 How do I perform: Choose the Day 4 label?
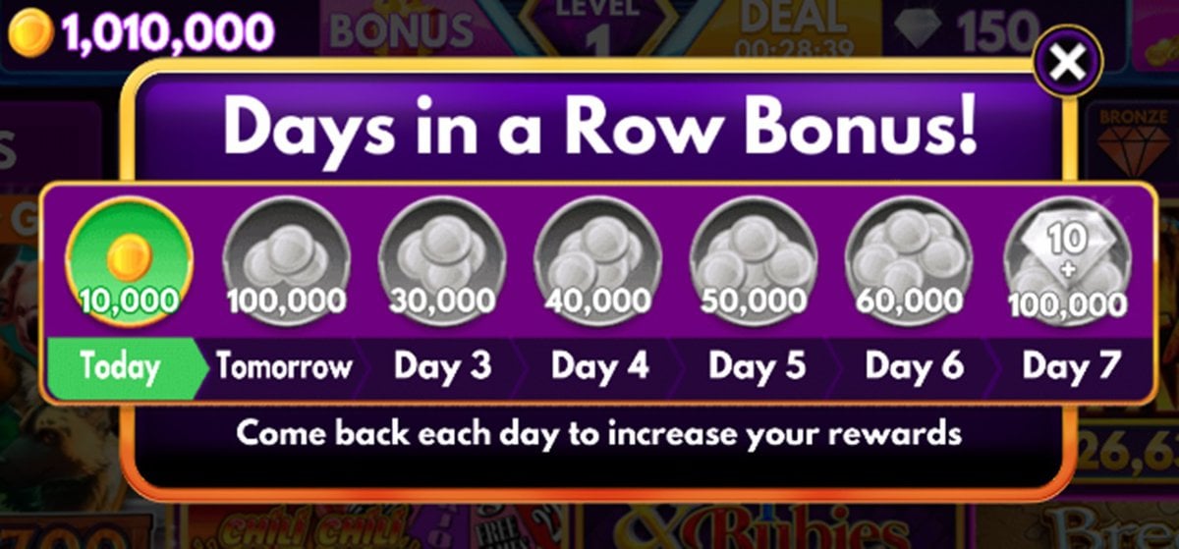[599, 366]
